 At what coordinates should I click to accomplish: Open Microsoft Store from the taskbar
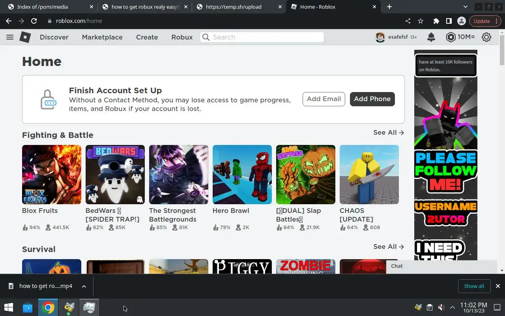[x=28, y=307]
